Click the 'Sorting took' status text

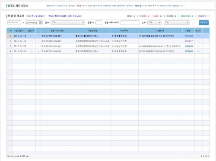click(18, 156)
